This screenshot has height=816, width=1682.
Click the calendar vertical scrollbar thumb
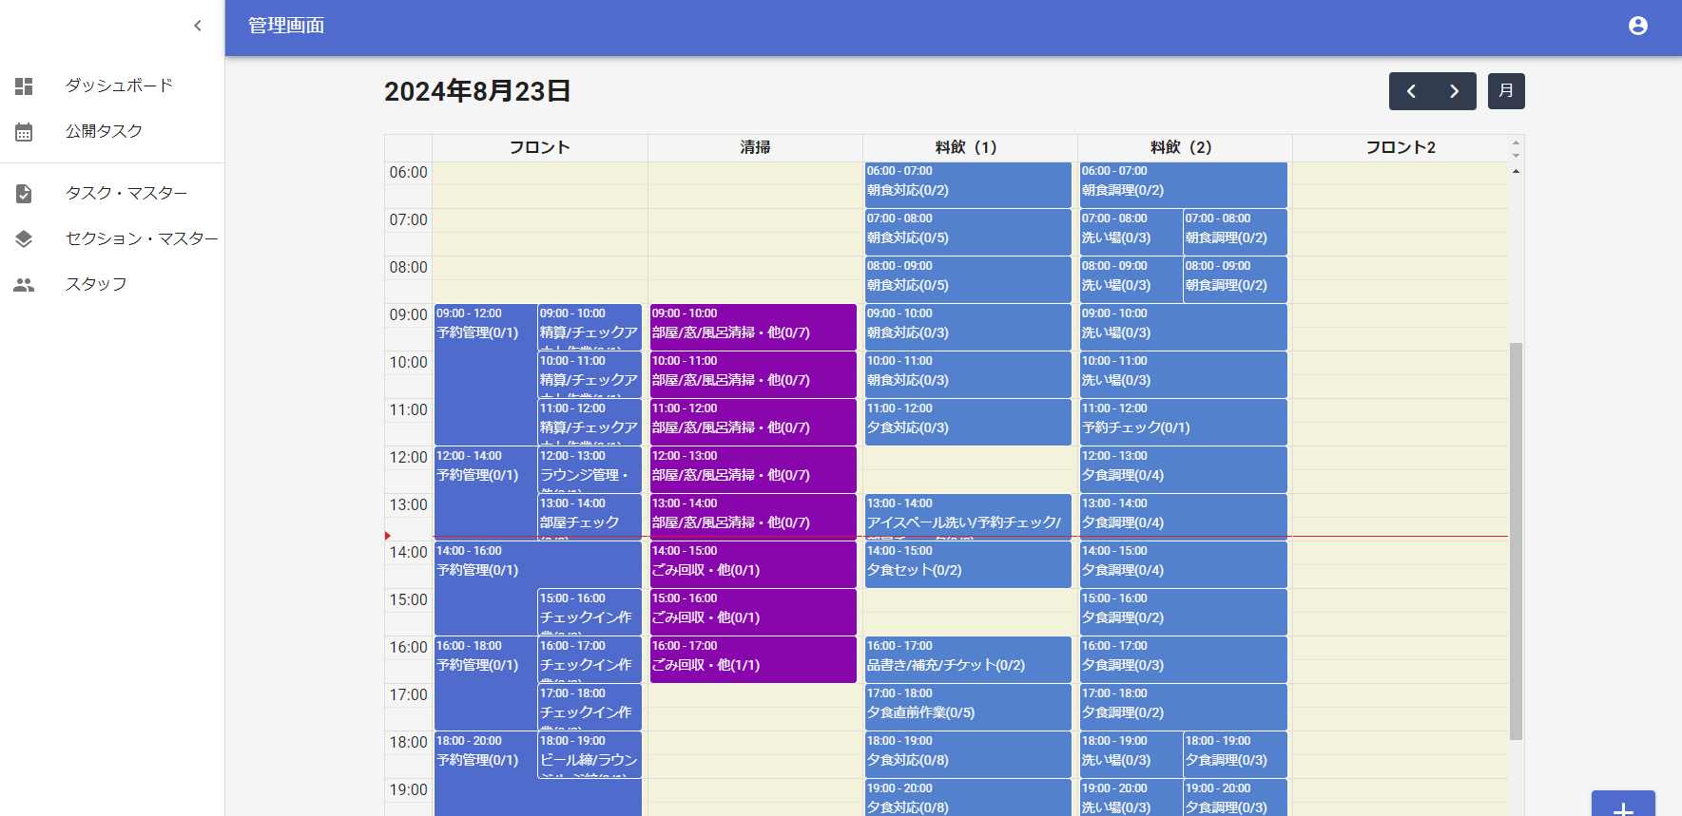click(x=1516, y=541)
